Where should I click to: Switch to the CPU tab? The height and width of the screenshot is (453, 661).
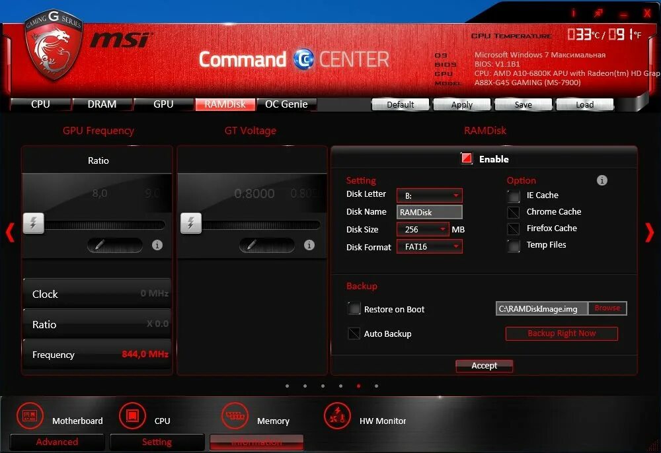40,104
